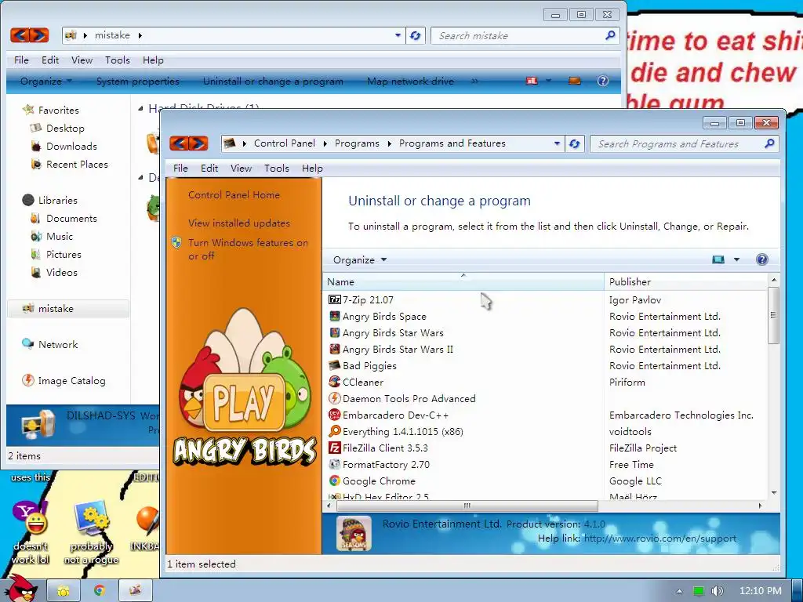Click the clock showing 12:10 PM
This screenshot has height=602, width=803.
(x=760, y=591)
